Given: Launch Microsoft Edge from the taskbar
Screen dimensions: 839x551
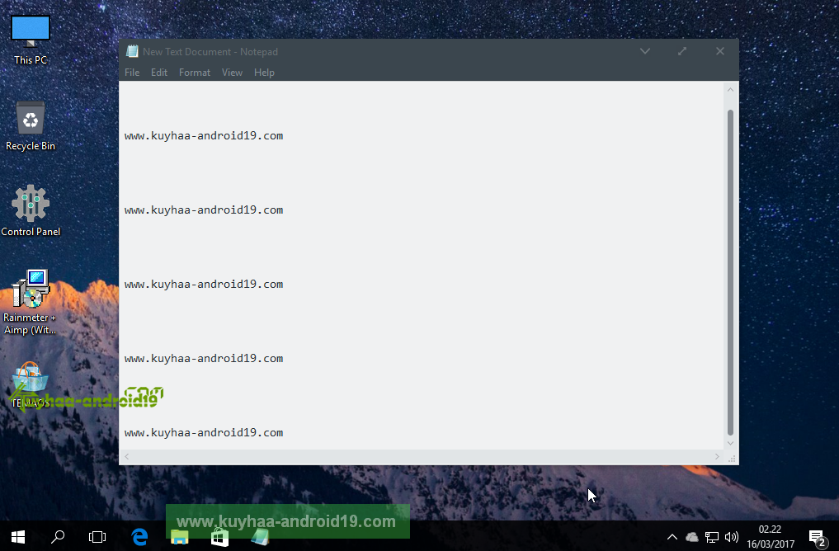Looking at the screenshot, I should point(139,536).
